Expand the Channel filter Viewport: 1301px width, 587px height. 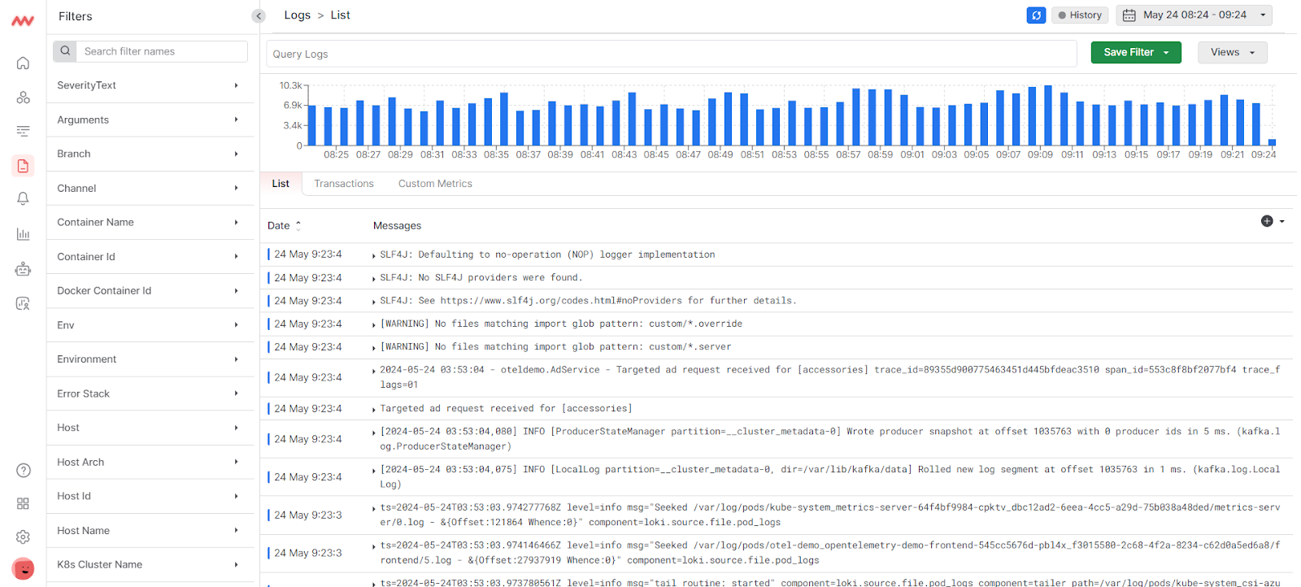[150, 188]
